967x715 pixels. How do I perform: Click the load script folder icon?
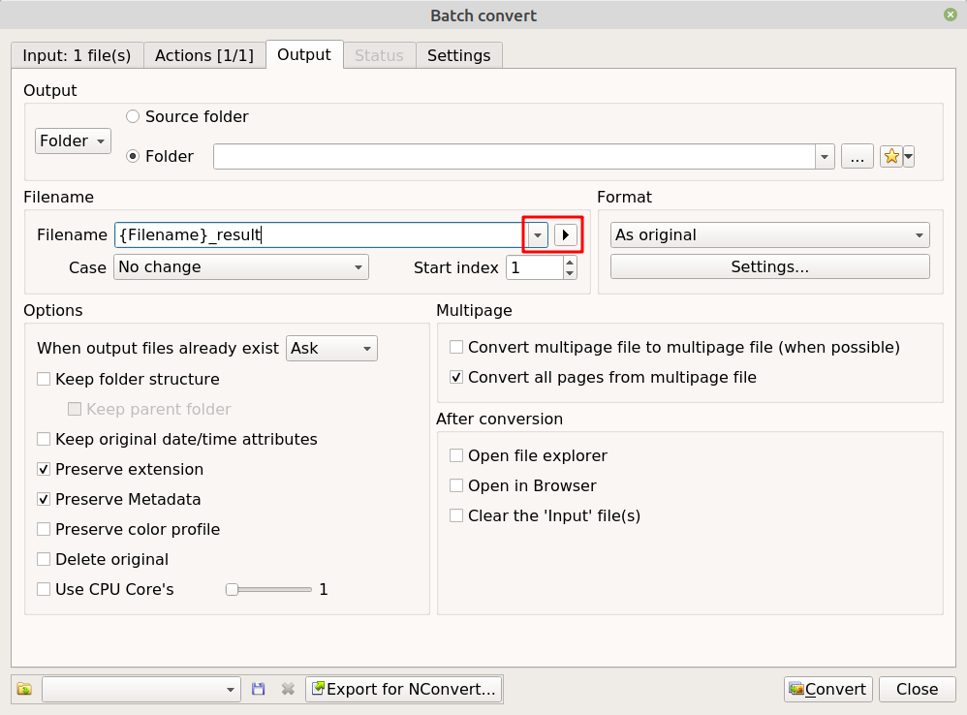tap(24, 689)
